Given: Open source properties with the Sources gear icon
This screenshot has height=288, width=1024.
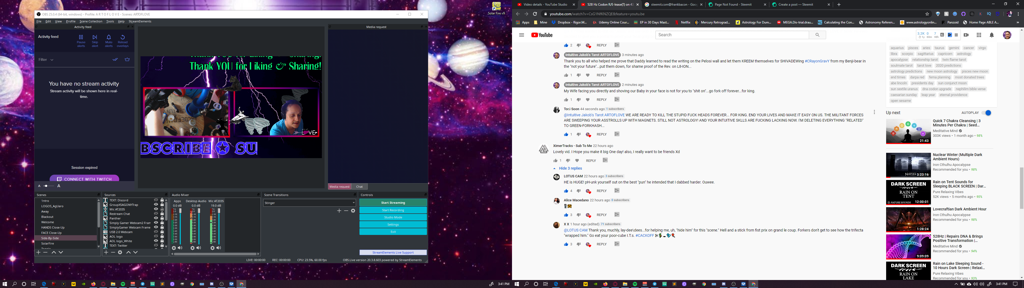Looking at the screenshot, I should pos(120,252).
